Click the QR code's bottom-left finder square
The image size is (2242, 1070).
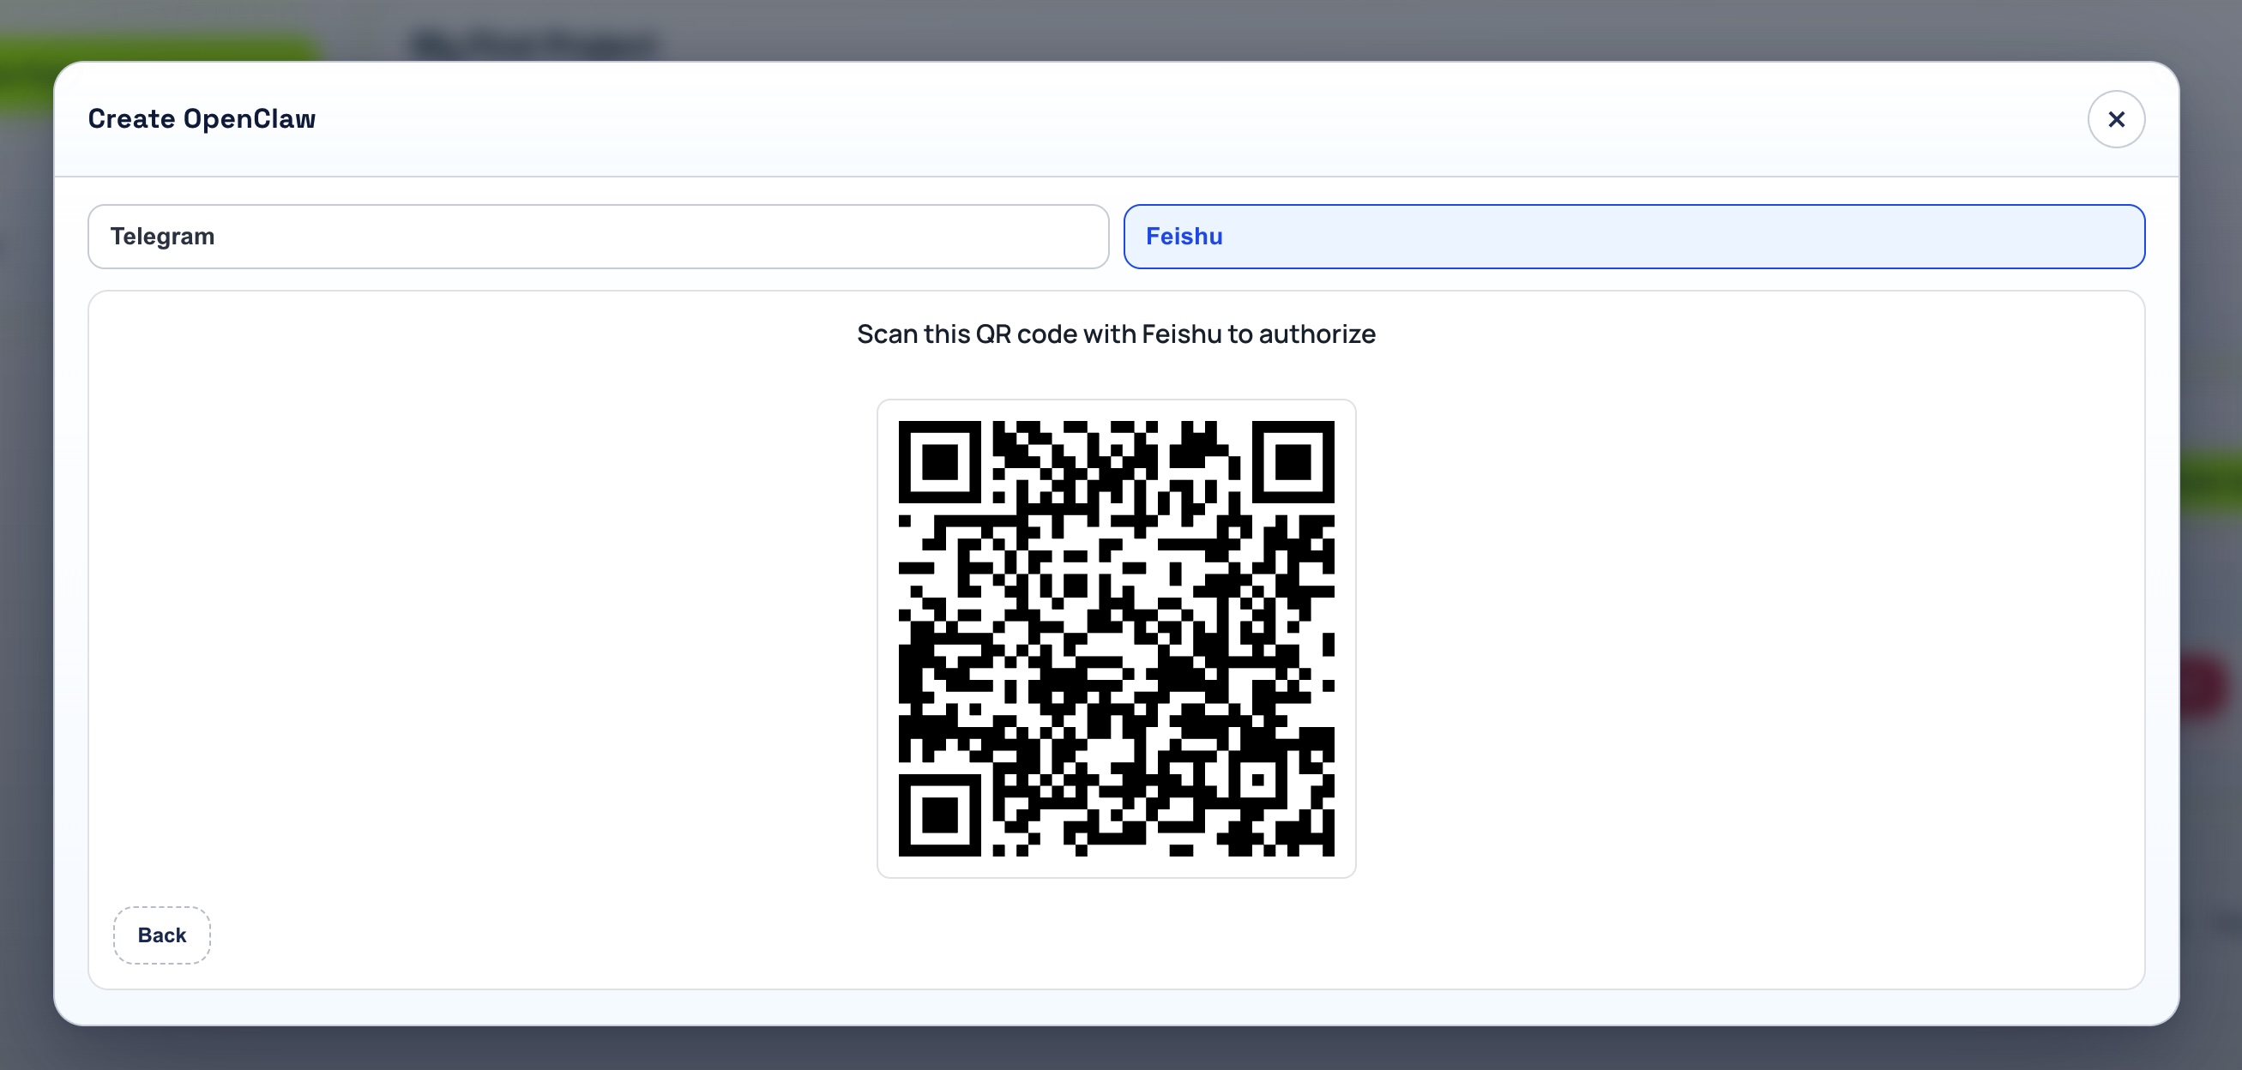tap(939, 815)
